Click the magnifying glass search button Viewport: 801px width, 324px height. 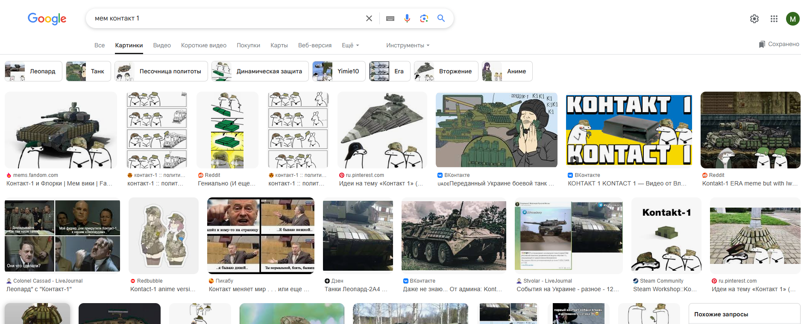coord(441,18)
